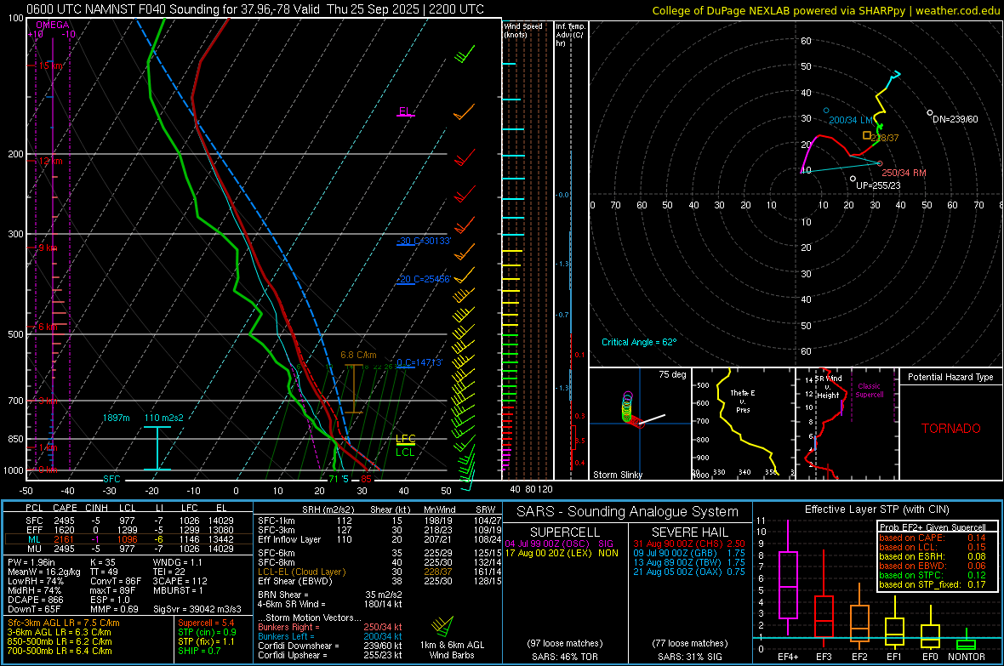Click the green LCL label on the skew-T
Screen dimensions: 1004x666
point(405,453)
